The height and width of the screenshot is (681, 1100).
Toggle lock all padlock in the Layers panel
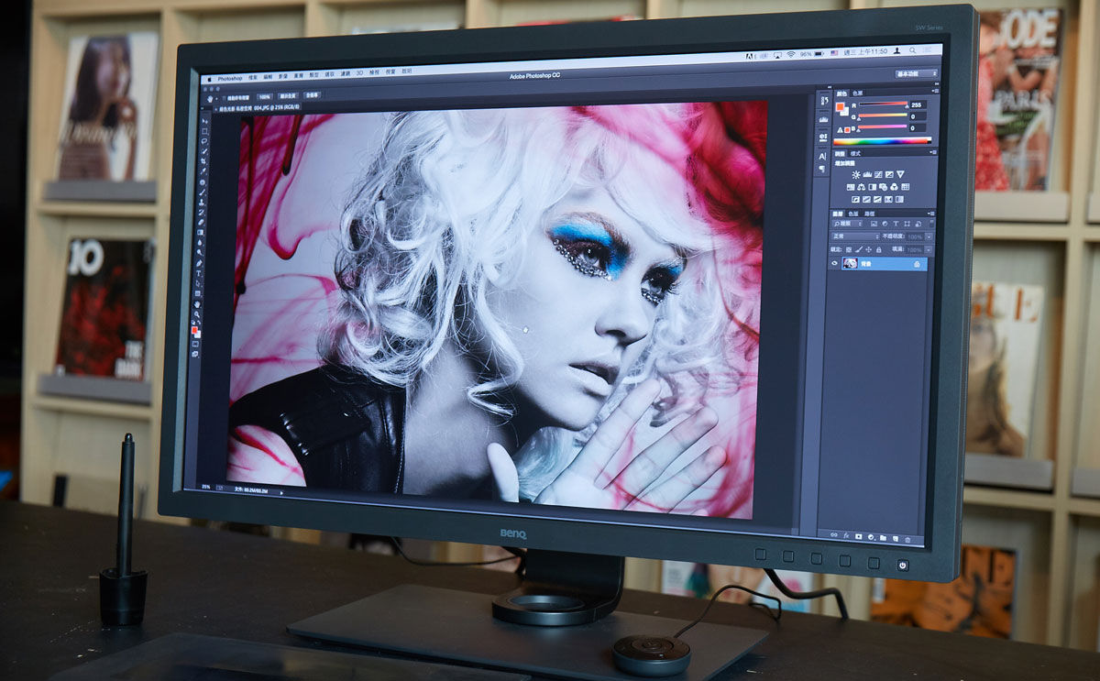[879, 249]
